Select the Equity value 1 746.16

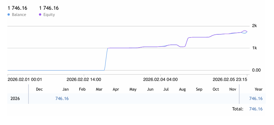point(49,8)
